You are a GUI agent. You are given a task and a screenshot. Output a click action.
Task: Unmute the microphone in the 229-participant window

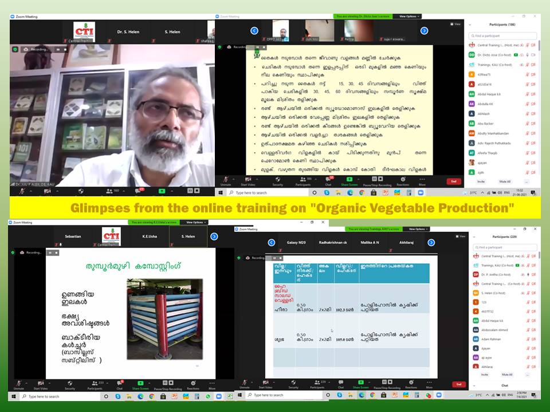tap(245, 385)
